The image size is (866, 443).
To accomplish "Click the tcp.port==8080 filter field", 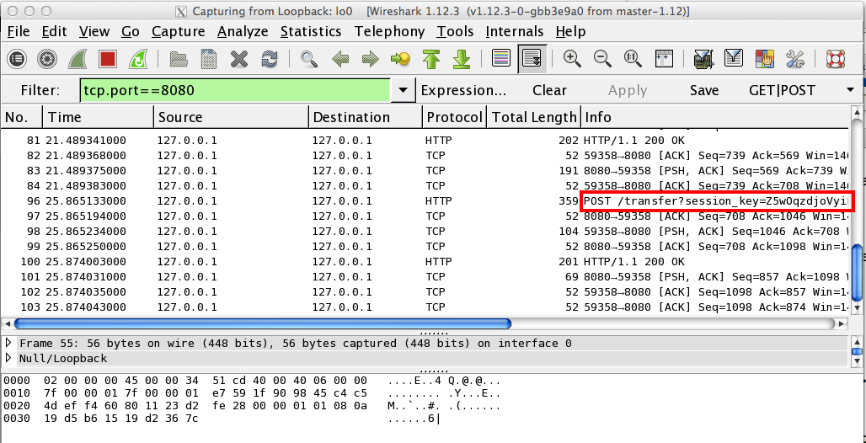I will click(235, 90).
